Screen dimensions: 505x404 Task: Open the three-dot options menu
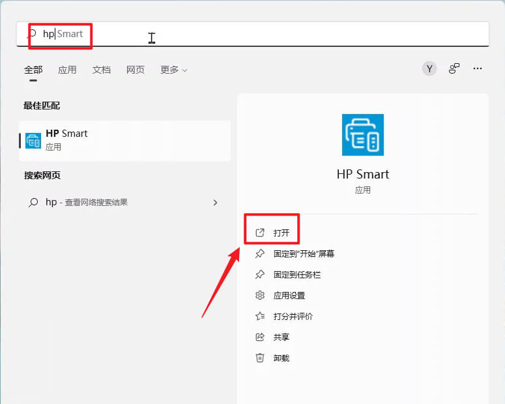point(478,68)
